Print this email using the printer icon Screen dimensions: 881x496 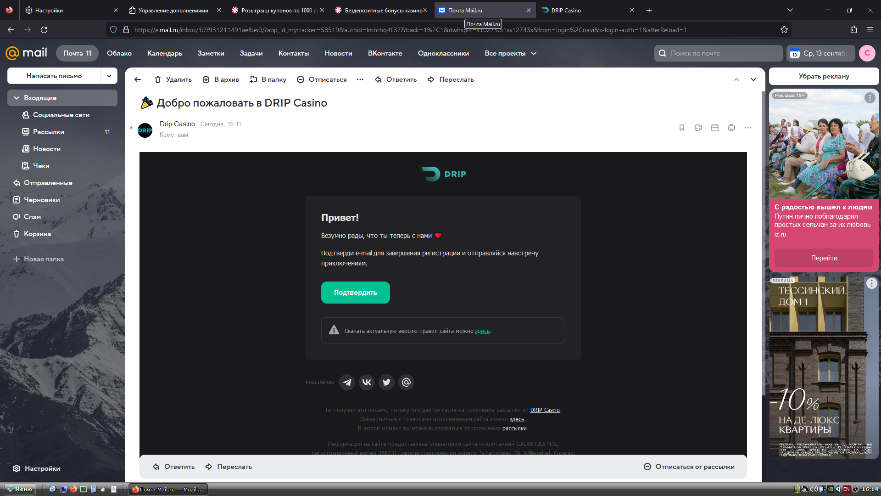(x=731, y=128)
